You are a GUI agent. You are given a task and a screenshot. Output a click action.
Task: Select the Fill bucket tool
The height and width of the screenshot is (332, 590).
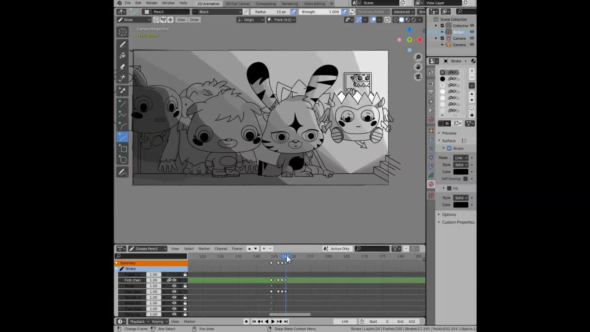pos(123,55)
